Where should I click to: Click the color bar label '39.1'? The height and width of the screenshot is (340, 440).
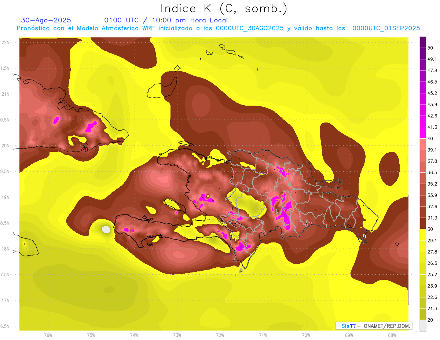pyautogui.click(x=432, y=150)
